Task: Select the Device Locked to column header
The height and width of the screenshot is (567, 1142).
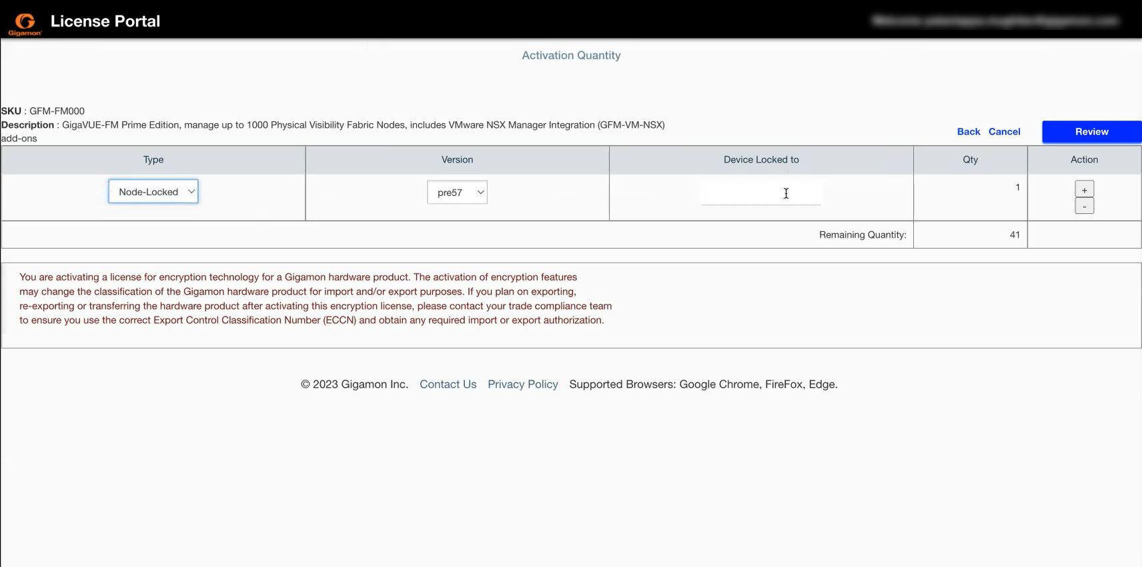Action: [761, 160]
